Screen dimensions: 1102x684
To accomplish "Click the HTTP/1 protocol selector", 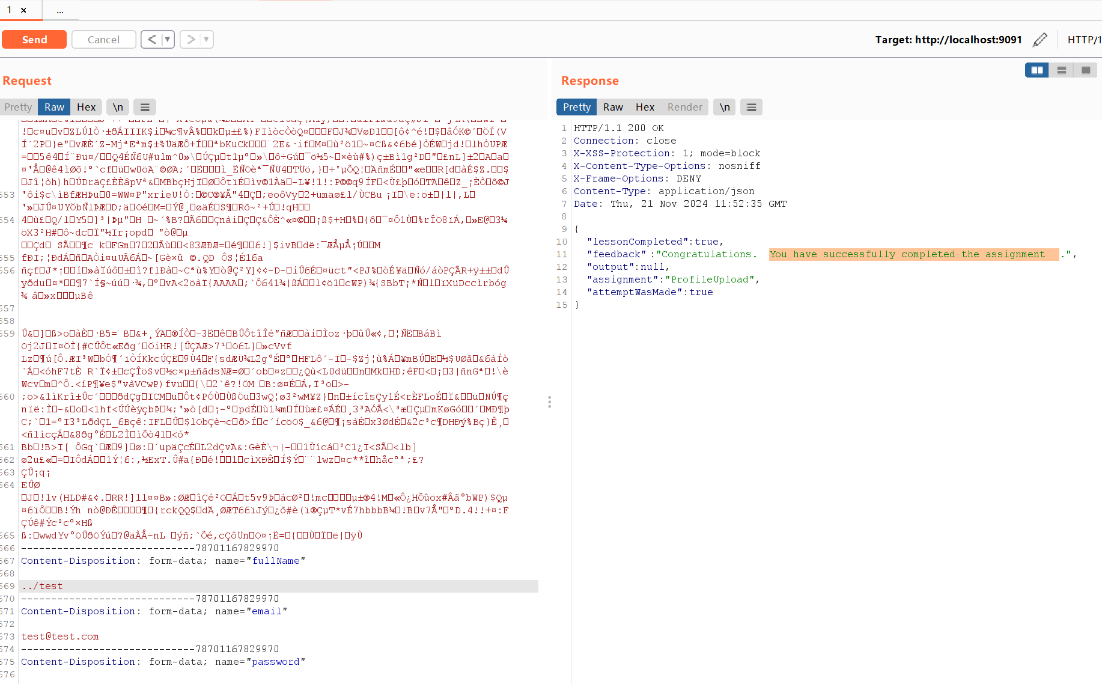I will pos(1084,40).
